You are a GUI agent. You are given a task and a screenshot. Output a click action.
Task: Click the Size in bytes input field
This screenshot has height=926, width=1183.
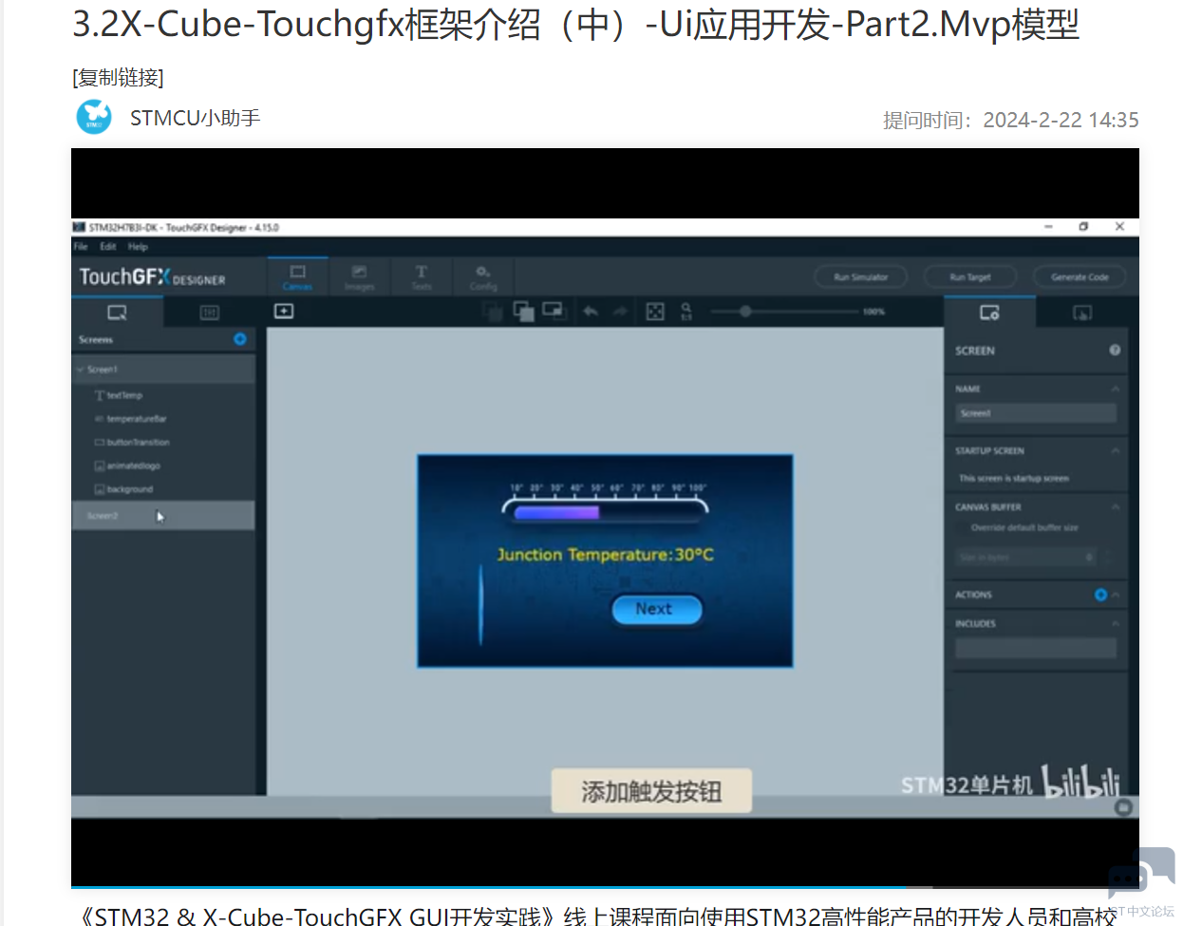click(x=1026, y=557)
